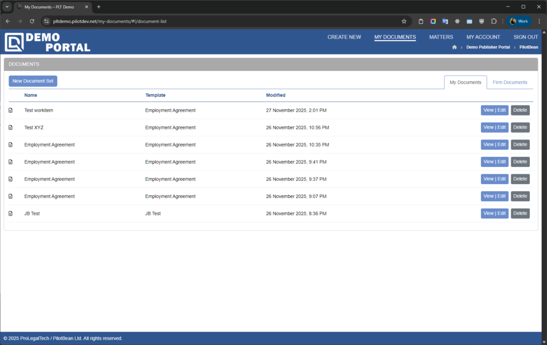
Task: View or edit the Test workitem document
Action: (x=494, y=110)
